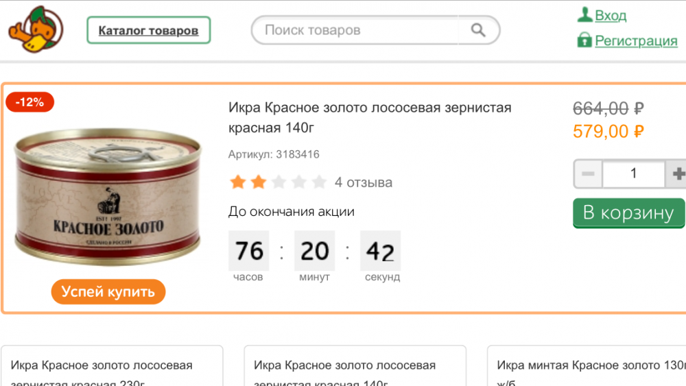Click the magnifying glass search icon
Image resolution: width=686 pixels, height=386 pixels.
(x=478, y=30)
